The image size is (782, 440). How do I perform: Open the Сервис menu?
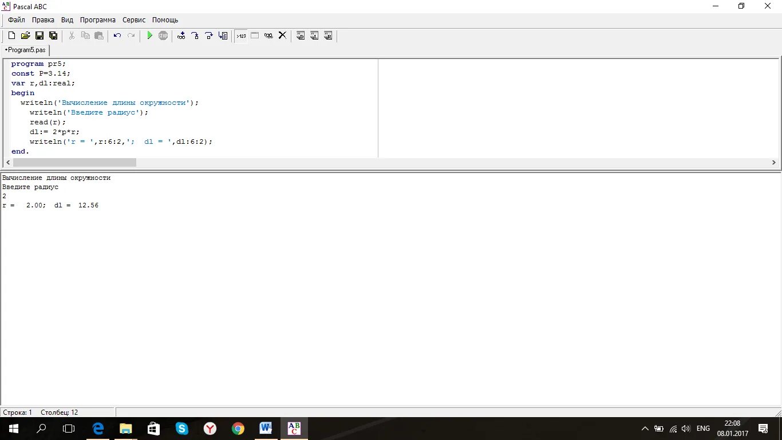click(x=134, y=20)
